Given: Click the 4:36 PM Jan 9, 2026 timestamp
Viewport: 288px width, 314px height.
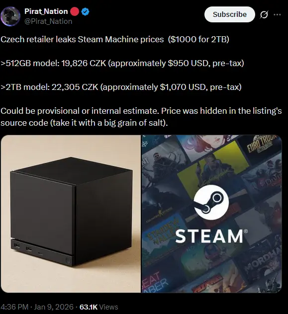Looking at the screenshot, I should pos(37,307).
